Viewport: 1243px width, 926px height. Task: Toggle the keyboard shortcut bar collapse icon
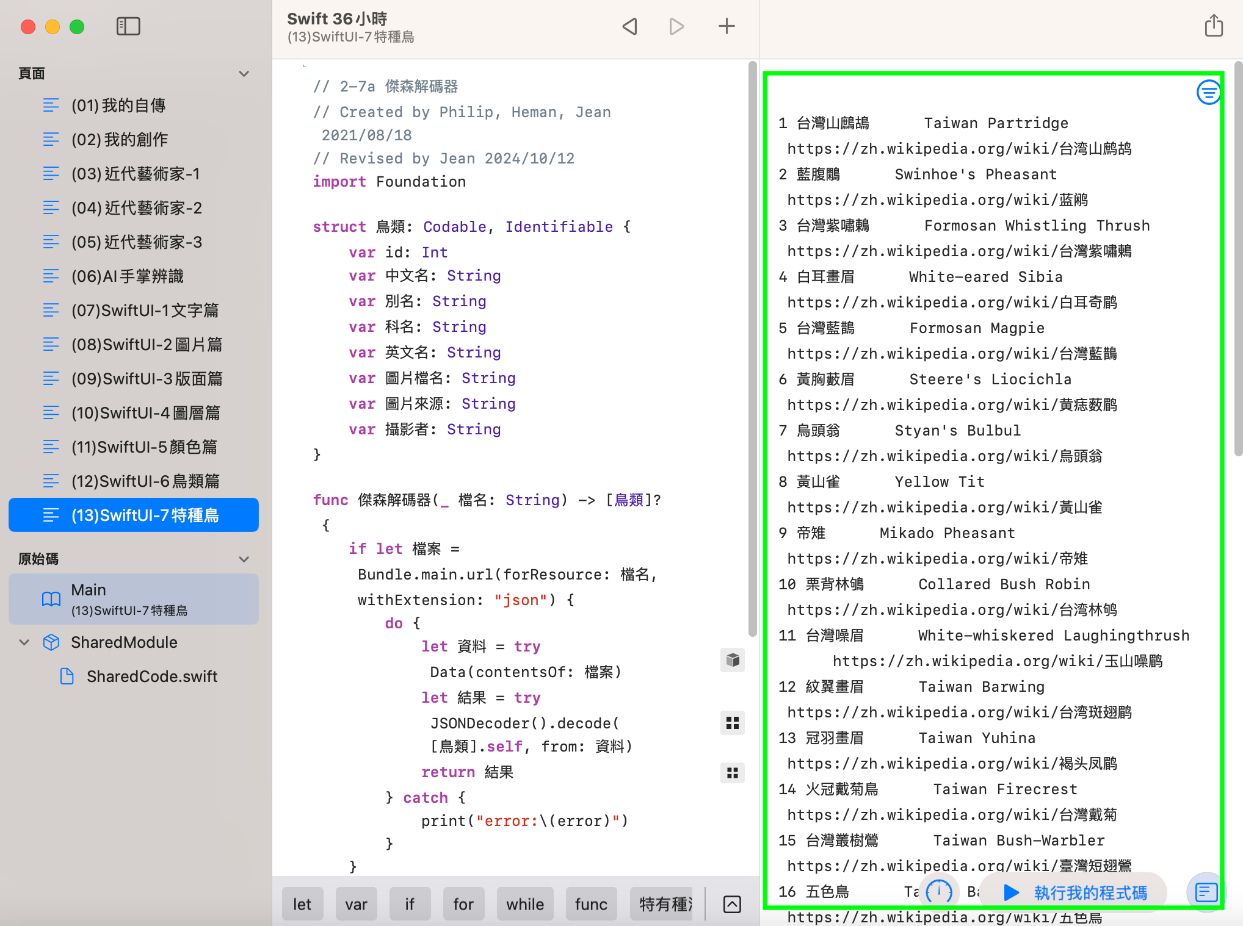(732, 904)
